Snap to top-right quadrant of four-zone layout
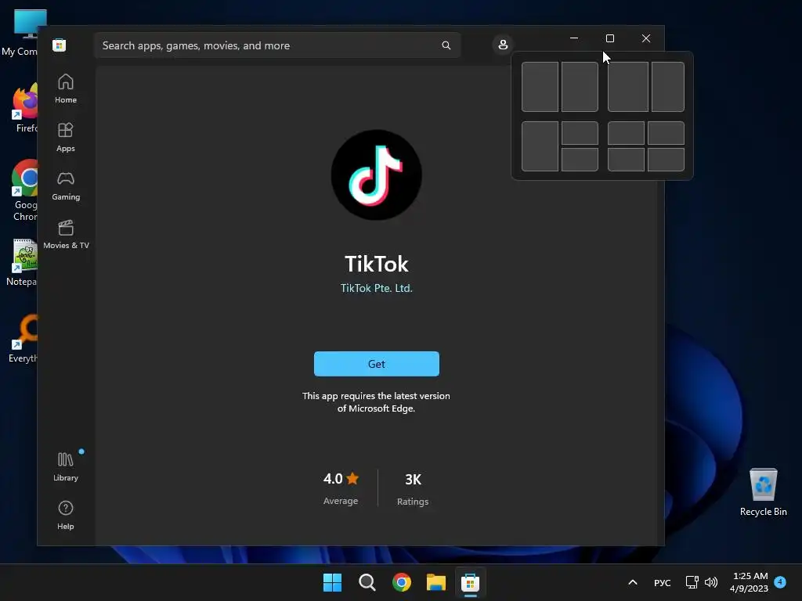 point(666,133)
